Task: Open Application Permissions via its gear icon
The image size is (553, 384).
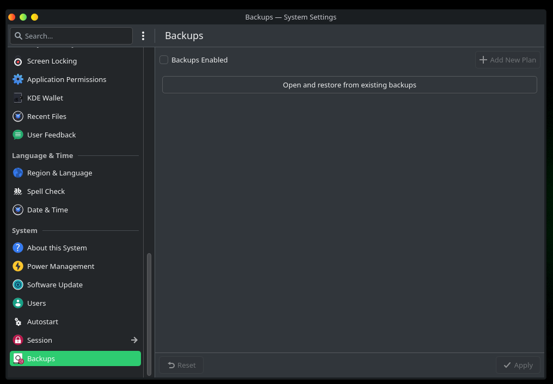Action: tap(18, 80)
